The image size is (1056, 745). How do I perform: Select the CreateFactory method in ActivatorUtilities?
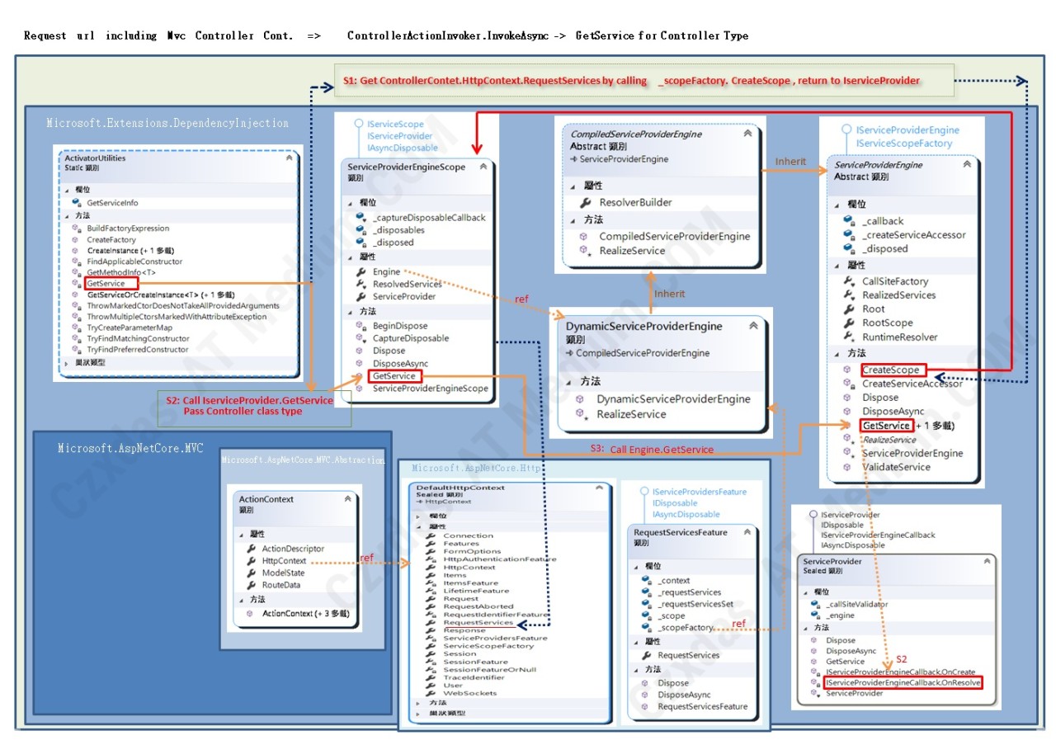pyautogui.click(x=111, y=240)
